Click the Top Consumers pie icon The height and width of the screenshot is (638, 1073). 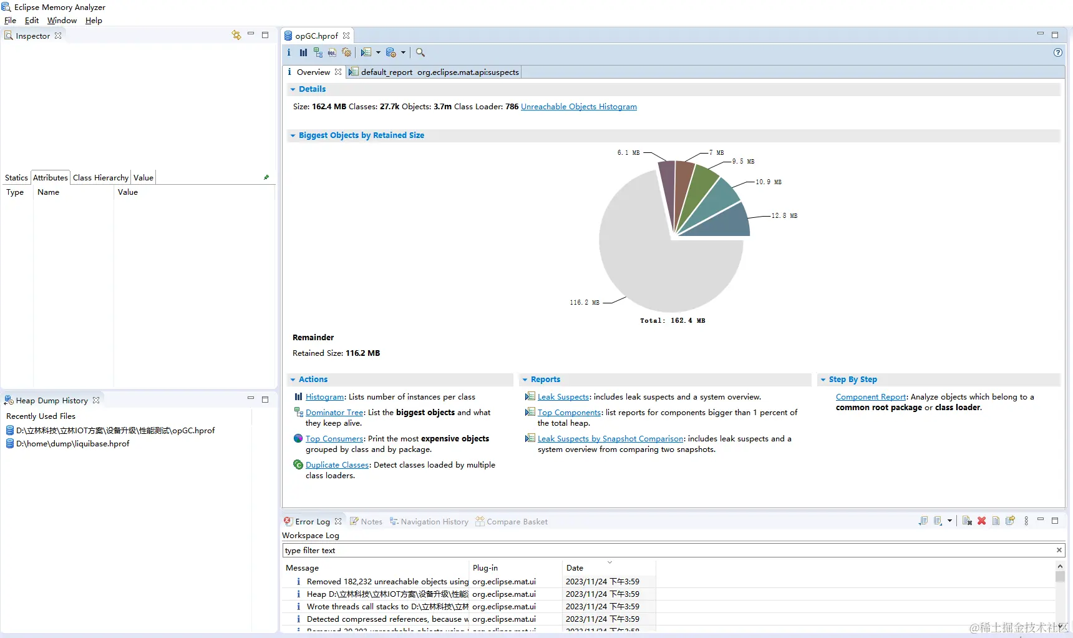pos(298,438)
